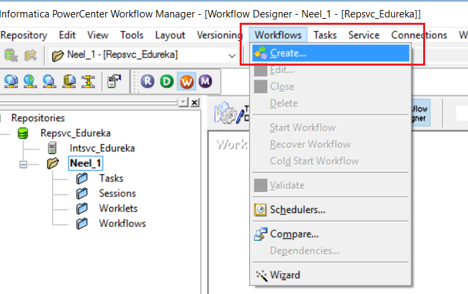Click the Workflow Designer tool button
Viewport: 468px width, 294px height.
tap(420, 113)
